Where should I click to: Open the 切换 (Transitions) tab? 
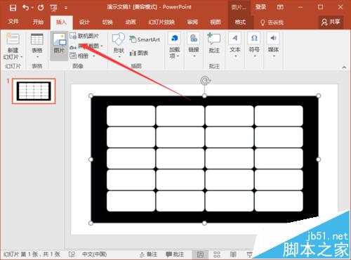click(107, 22)
